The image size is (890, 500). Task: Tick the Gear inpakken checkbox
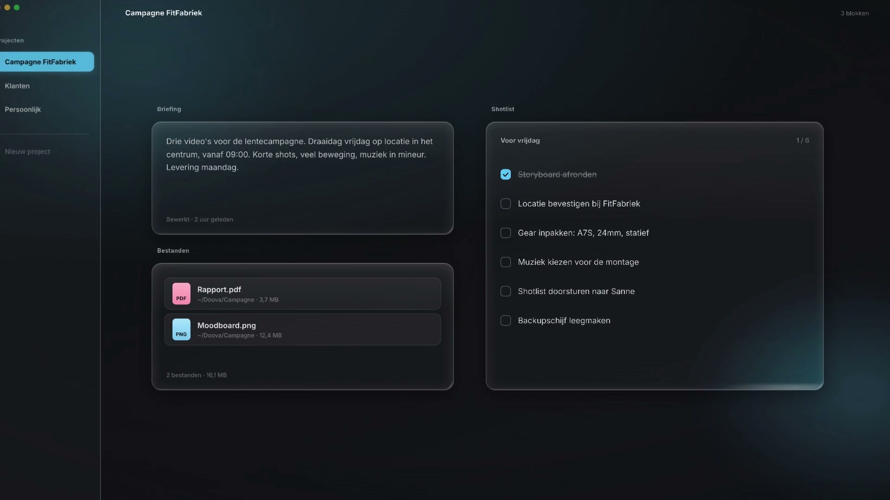tap(506, 233)
